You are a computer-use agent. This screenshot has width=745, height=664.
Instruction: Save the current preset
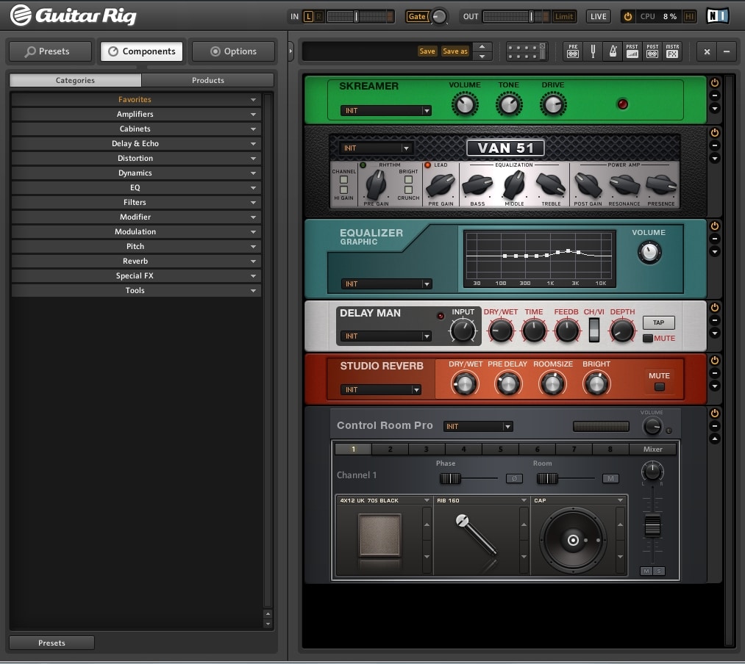tap(427, 51)
